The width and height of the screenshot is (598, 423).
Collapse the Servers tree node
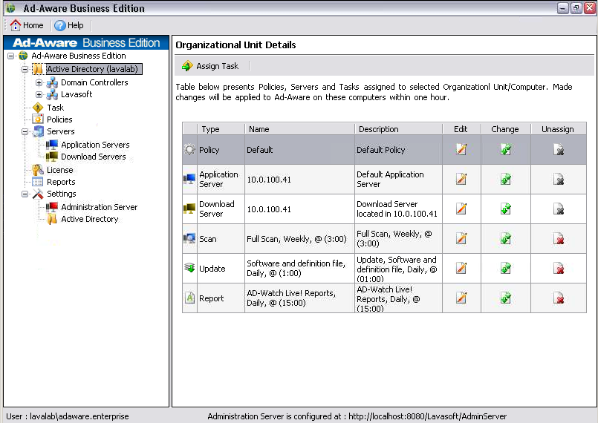click(25, 131)
